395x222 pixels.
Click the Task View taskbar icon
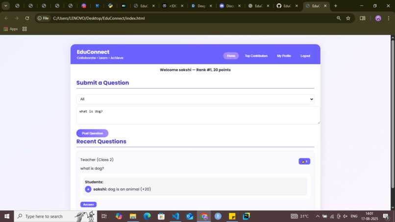click(x=104, y=216)
